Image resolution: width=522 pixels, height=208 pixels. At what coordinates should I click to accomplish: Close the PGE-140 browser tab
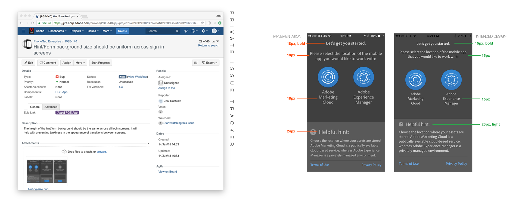click(77, 16)
